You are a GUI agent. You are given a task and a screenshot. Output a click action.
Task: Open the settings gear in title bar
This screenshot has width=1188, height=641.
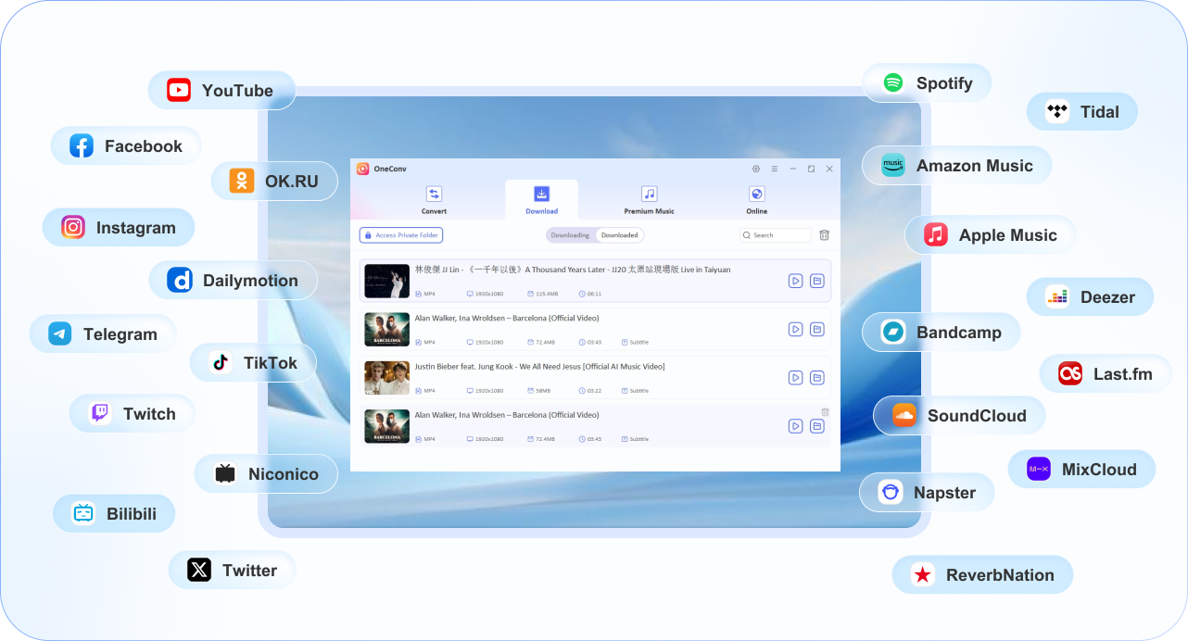(756, 169)
